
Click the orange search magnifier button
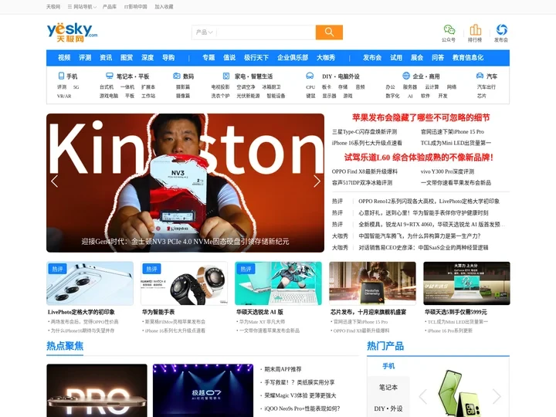329,32
